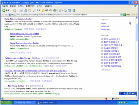
Task: Click the Forward navigation arrow icon
Action: click(14, 10)
